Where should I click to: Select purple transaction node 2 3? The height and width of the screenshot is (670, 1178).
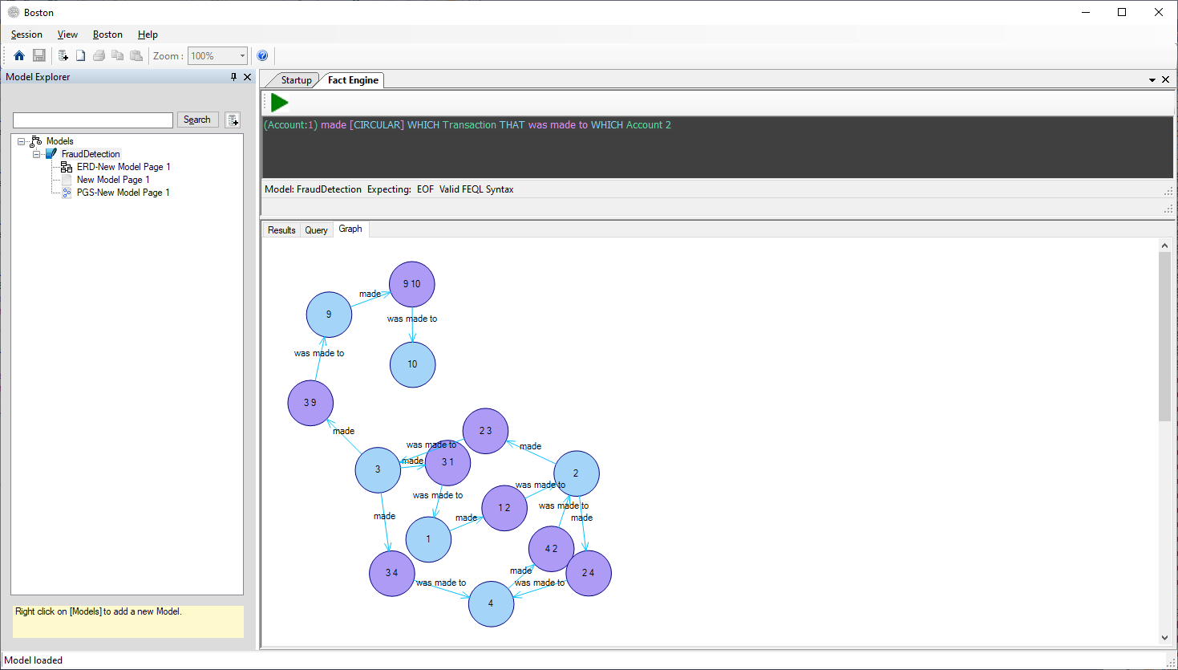(x=485, y=431)
